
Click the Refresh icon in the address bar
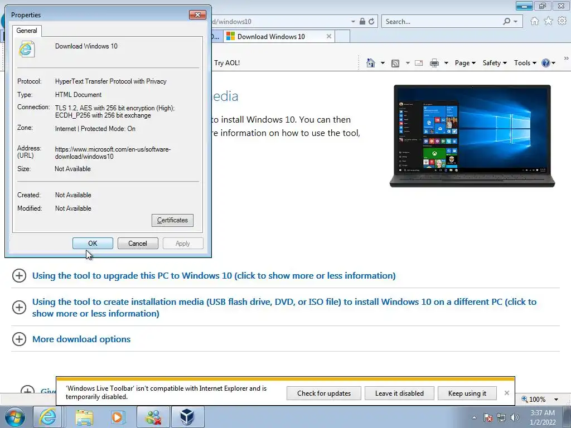(x=371, y=22)
